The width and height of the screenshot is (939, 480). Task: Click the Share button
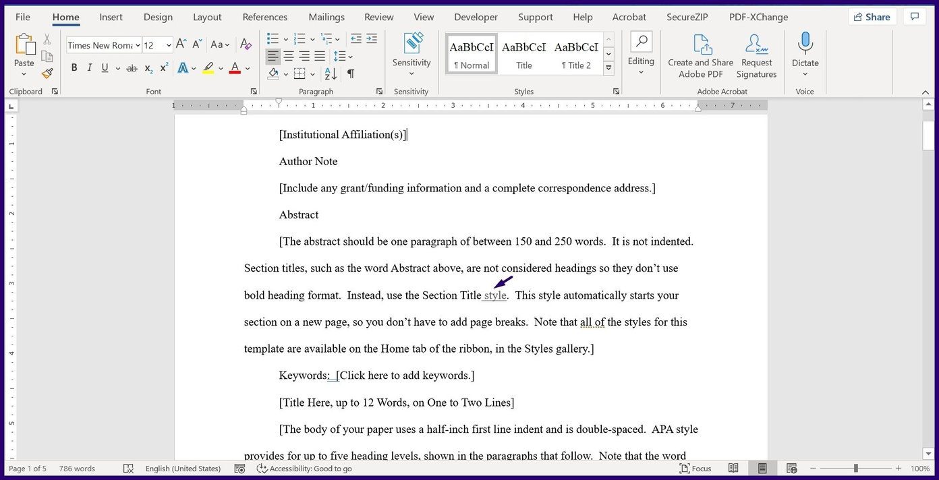(x=871, y=17)
